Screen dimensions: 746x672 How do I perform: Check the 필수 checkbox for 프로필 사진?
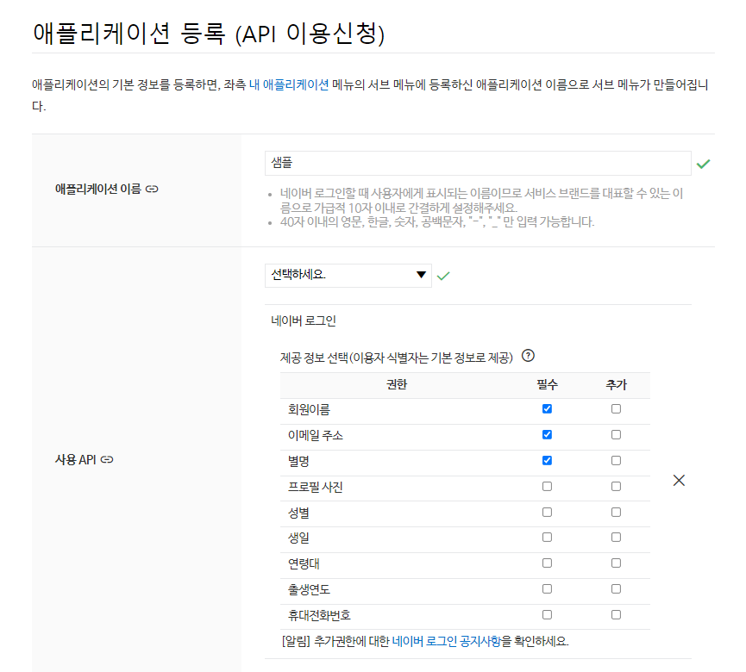547,486
